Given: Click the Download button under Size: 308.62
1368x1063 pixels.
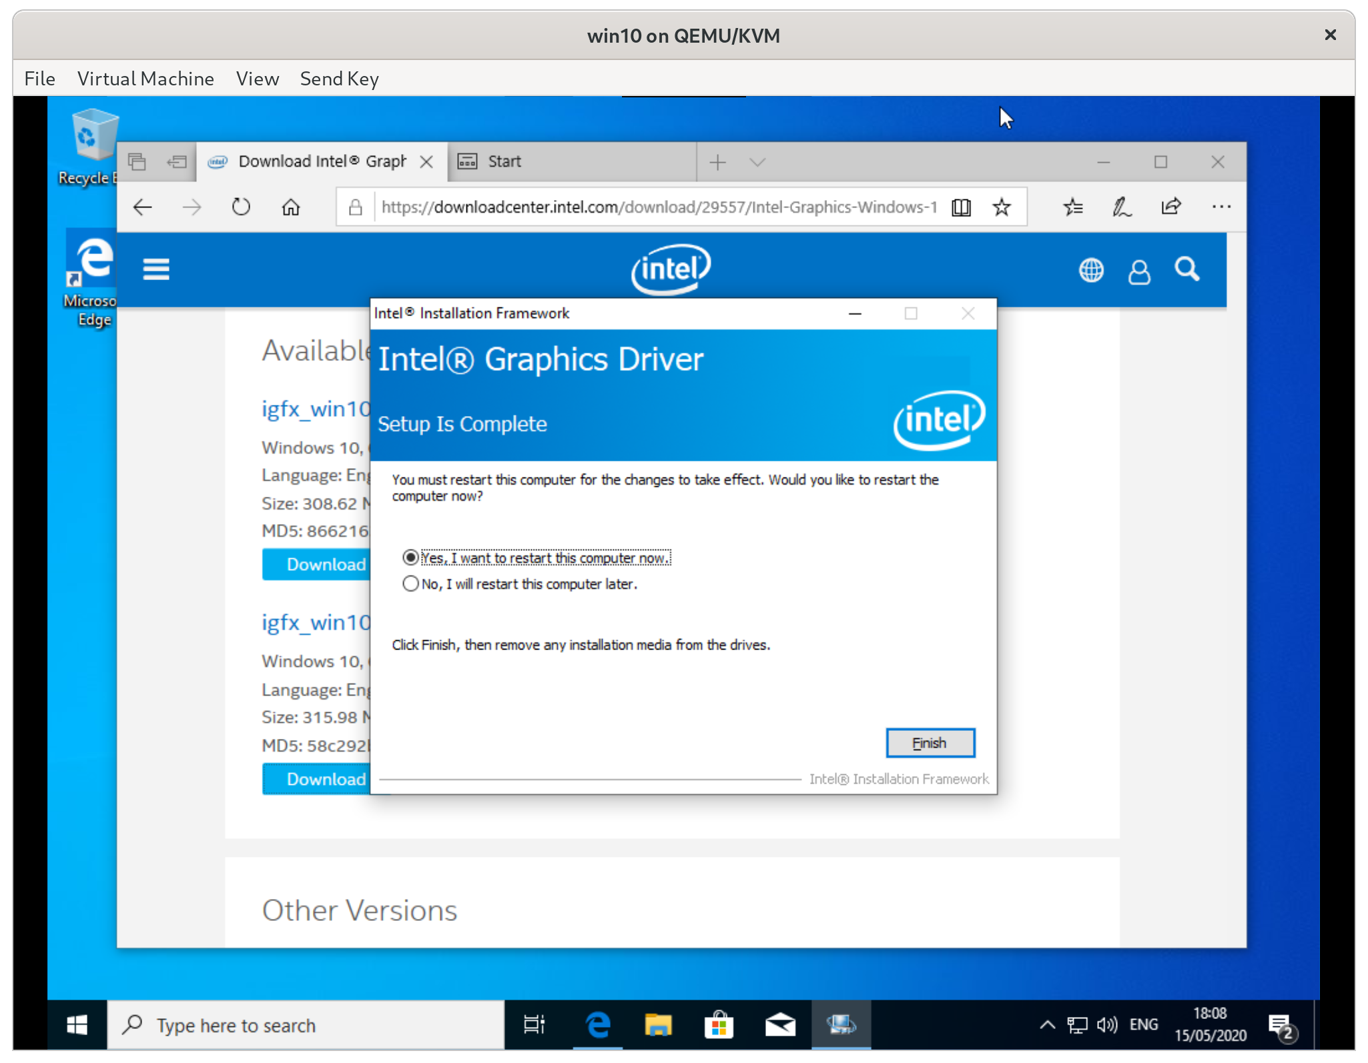Looking at the screenshot, I should (316, 565).
